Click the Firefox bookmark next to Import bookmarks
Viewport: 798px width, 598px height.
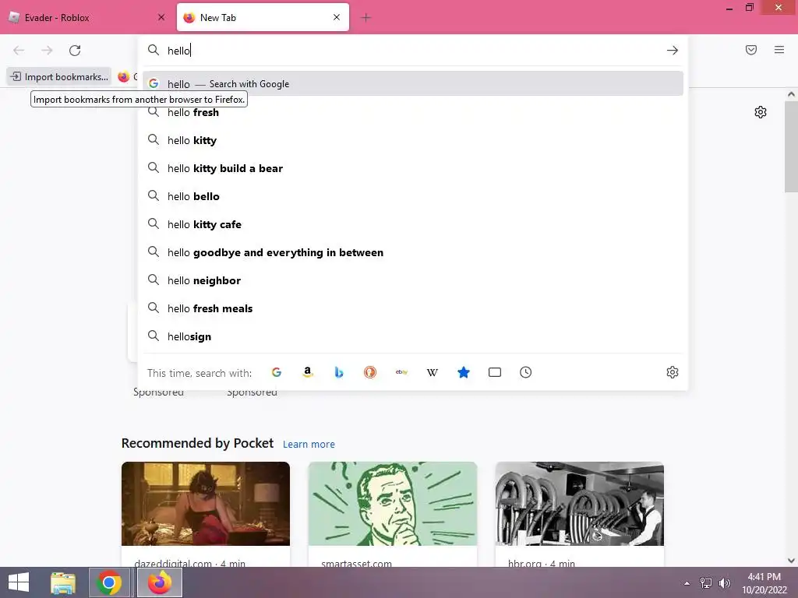pyautogui.click(x=127, y=77)
